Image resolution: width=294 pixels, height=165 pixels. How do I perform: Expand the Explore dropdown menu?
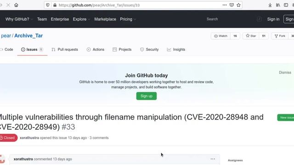click(x=81, y=19)
